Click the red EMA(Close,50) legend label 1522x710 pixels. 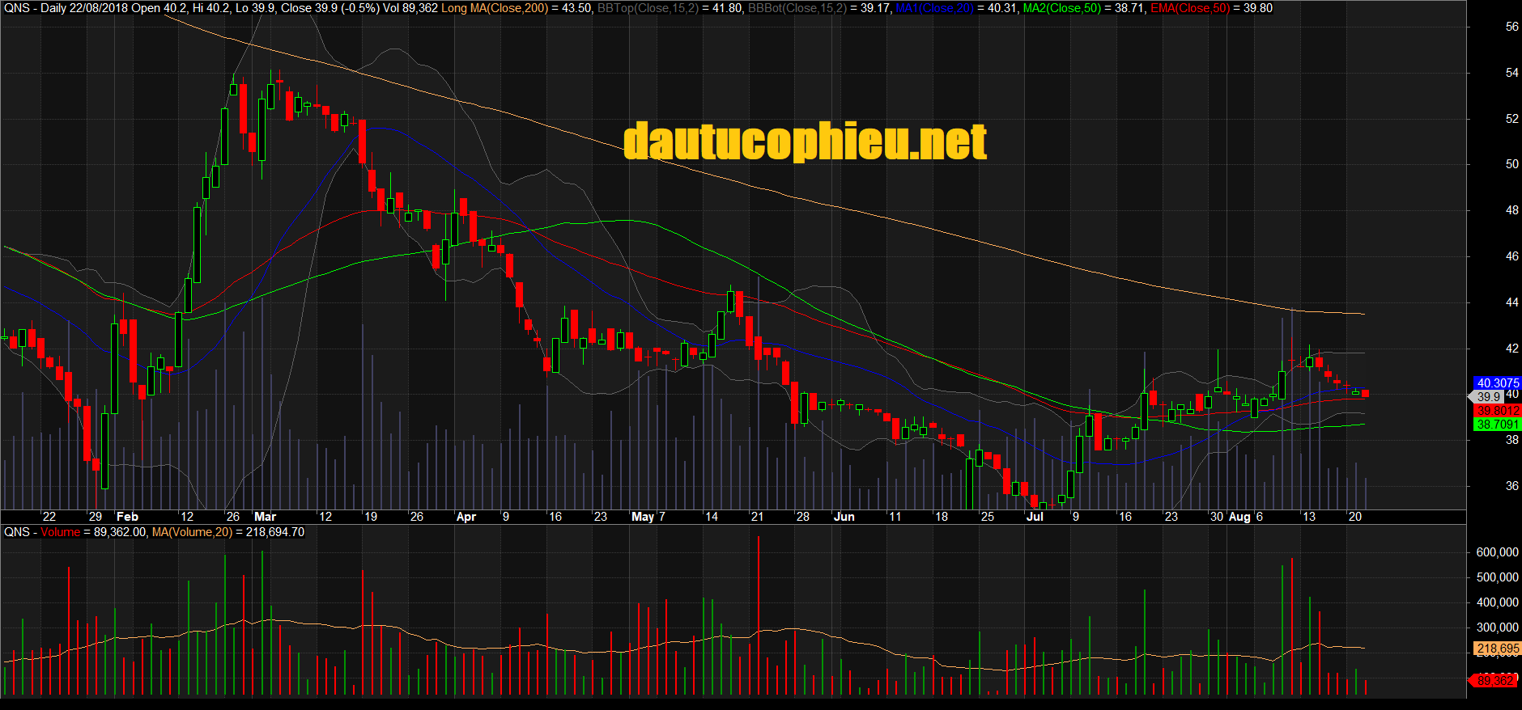(x=1189, y=8)
